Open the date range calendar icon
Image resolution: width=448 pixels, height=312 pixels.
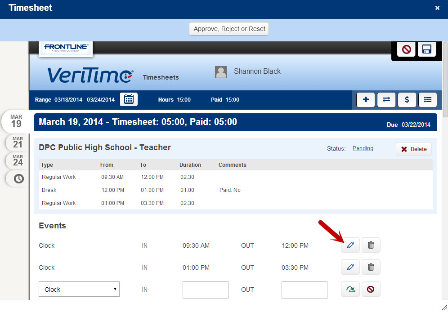(129, 99)
